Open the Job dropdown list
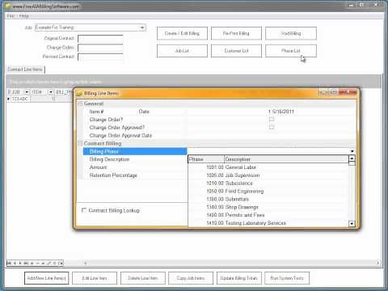The width and height of the screenshot is (388, 291). [142, 27]
